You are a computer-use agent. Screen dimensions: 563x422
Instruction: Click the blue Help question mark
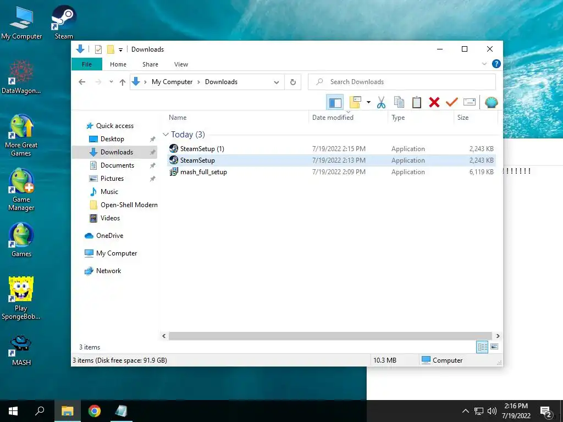click(496, 64)
